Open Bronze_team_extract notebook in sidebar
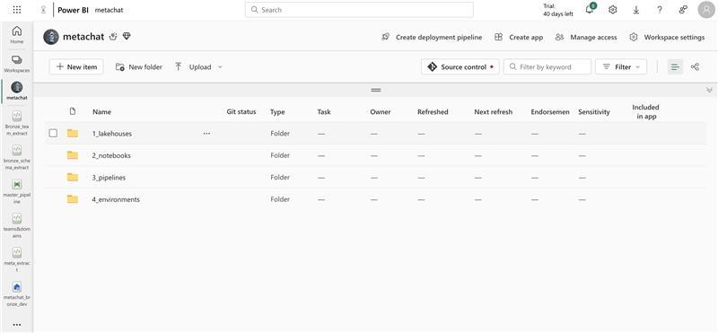This screenshot has height=333, width=718. click(17, 123)
